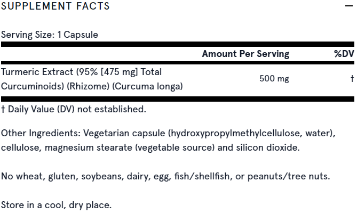Click the word Rhizome in ingredient row
The height and width of the screenshot is (214, 357).
tap(91, 86)
